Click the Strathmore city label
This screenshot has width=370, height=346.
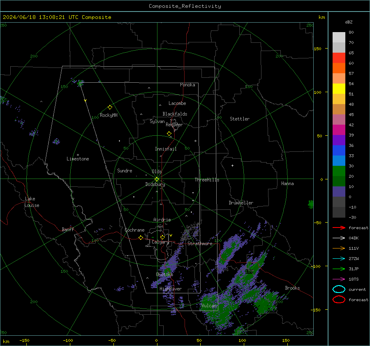200,244
